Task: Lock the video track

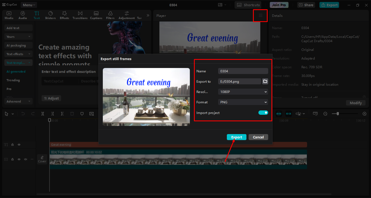Action: pos(12,159)
